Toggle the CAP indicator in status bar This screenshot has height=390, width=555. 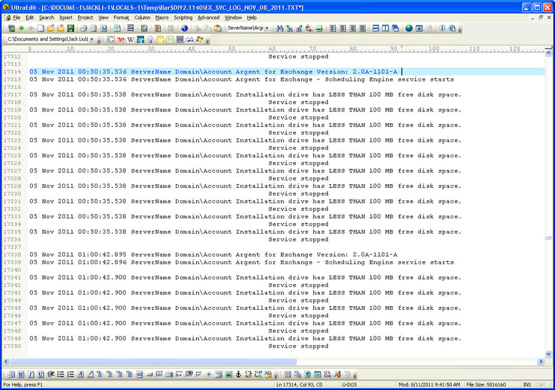[540, 385]
